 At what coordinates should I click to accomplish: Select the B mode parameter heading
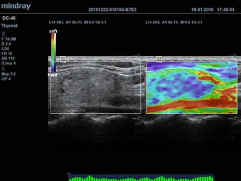[x=3, y=33]
